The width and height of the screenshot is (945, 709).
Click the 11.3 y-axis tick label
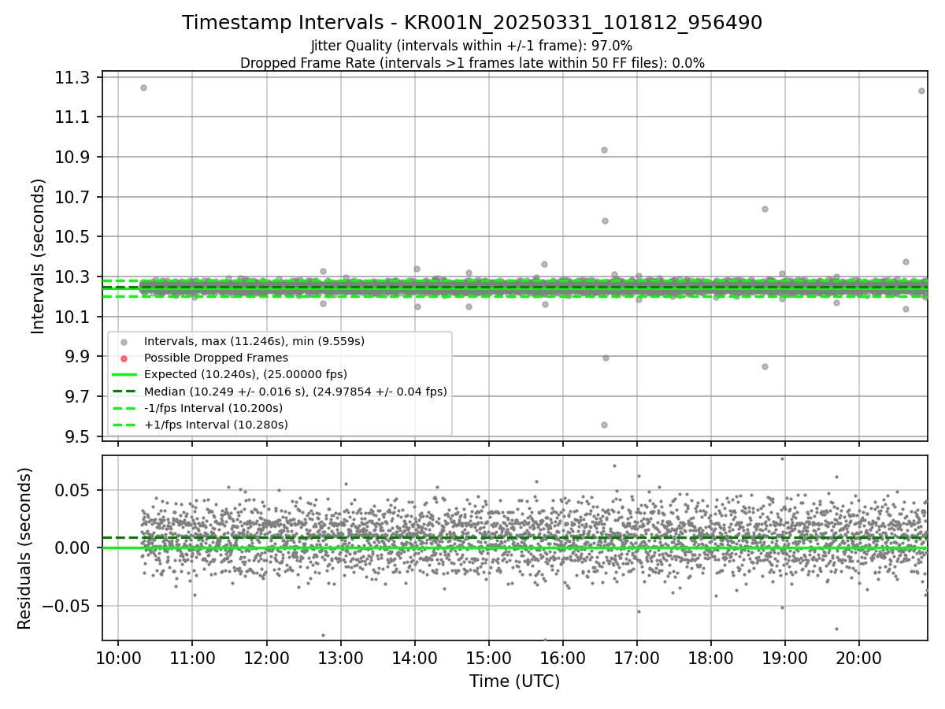(x=74, y=77)
